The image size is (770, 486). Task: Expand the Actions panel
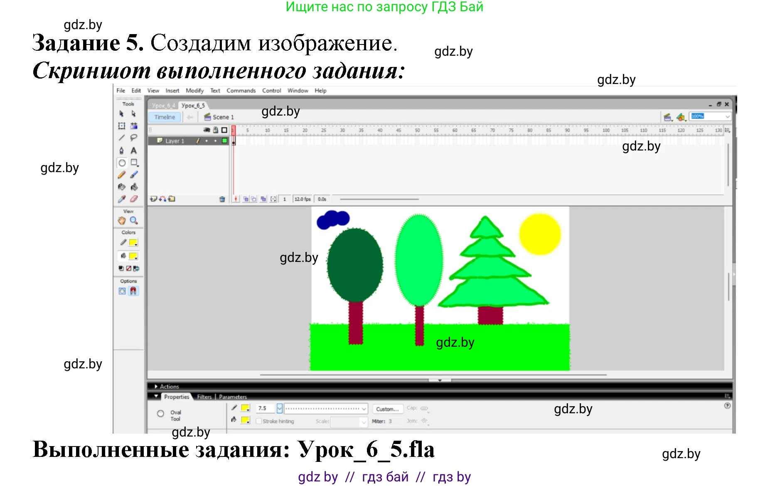pos(156,387)
